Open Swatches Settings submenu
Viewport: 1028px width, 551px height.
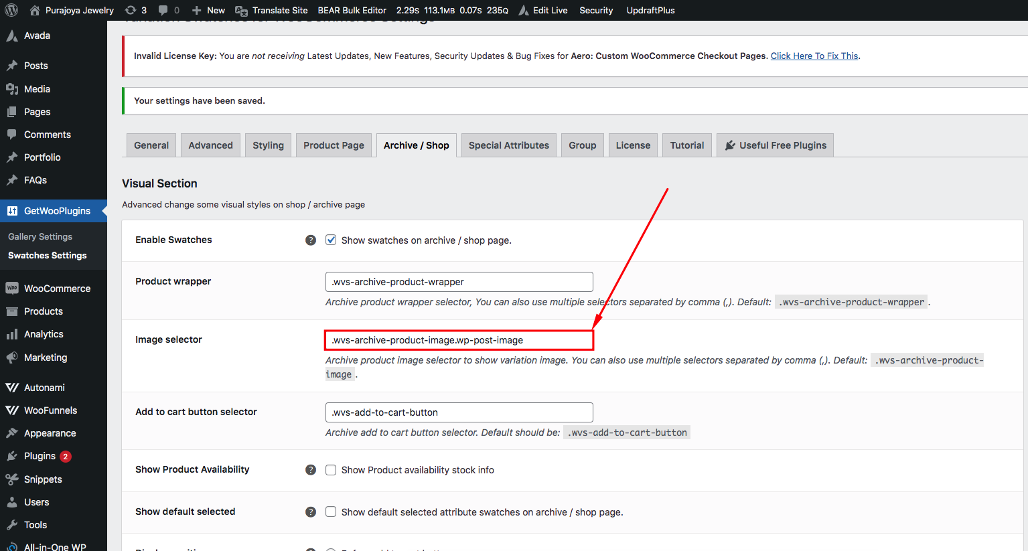(48, 255)
